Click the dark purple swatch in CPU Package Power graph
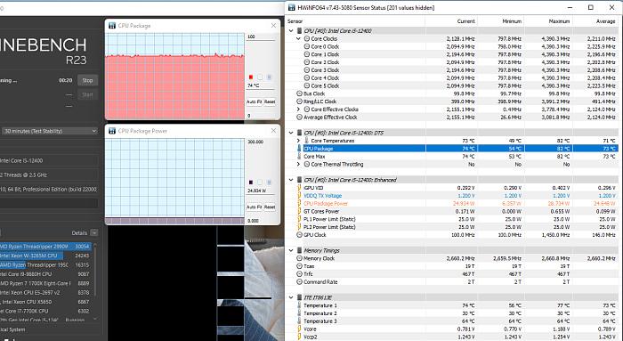Image resolution: width=623 pixels, height=341 pixels. click(251, 183)
